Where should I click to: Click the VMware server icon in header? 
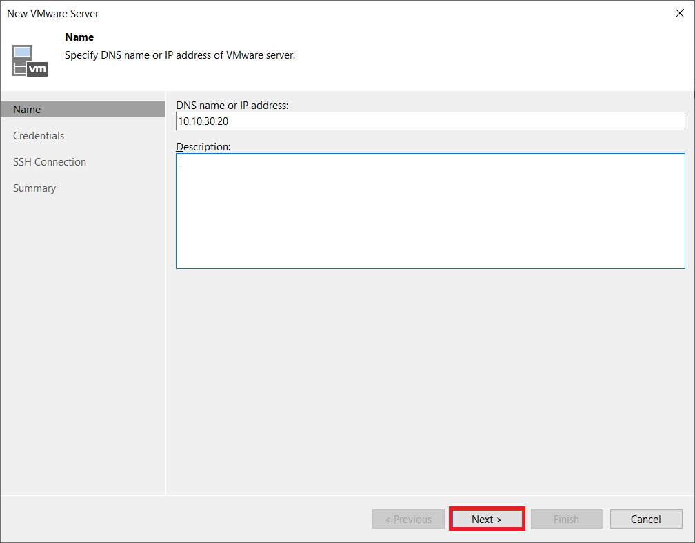(x=30, y=60)
